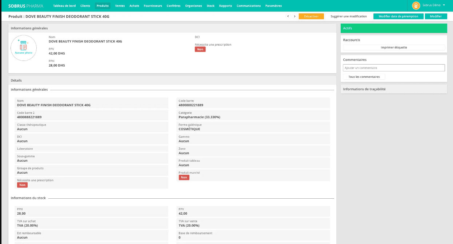This screenshot has width=453, height=244.
Task: Click the 'Laboratoire' field label
Action: point(25,149)
